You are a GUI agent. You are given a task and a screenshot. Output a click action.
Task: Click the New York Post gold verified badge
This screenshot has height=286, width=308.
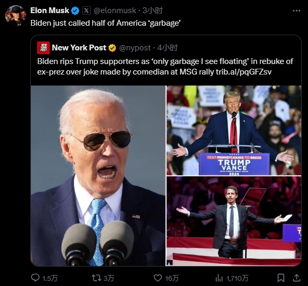112,48
